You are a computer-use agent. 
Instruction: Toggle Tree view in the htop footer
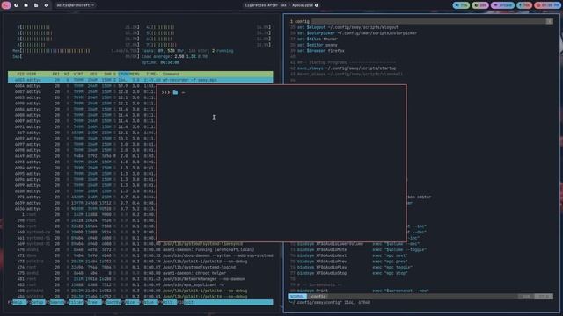tap(94, 302)
